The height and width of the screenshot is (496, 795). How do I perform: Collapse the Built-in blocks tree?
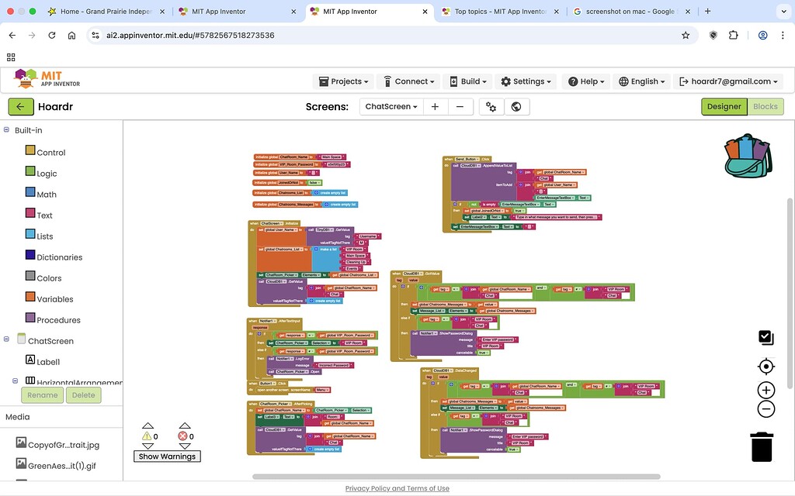tap(6, 130)
